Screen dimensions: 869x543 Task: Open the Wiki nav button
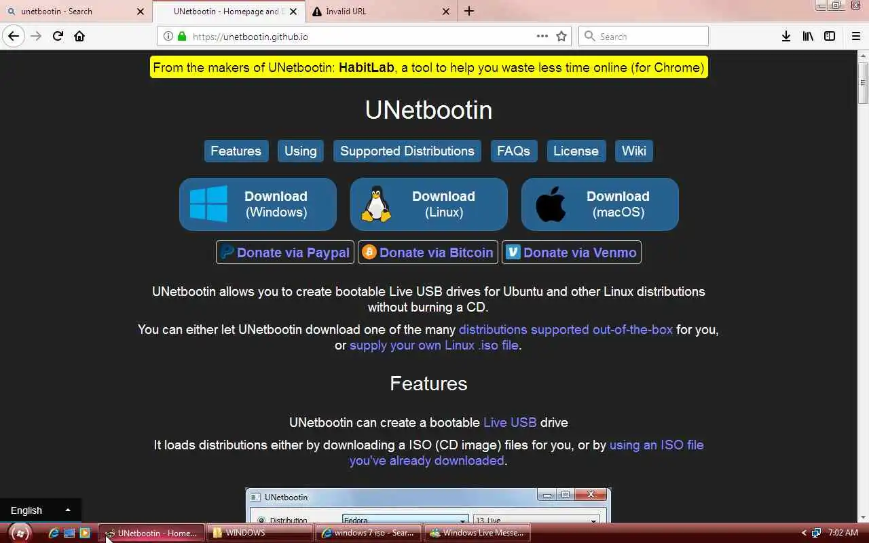(634, 151)
